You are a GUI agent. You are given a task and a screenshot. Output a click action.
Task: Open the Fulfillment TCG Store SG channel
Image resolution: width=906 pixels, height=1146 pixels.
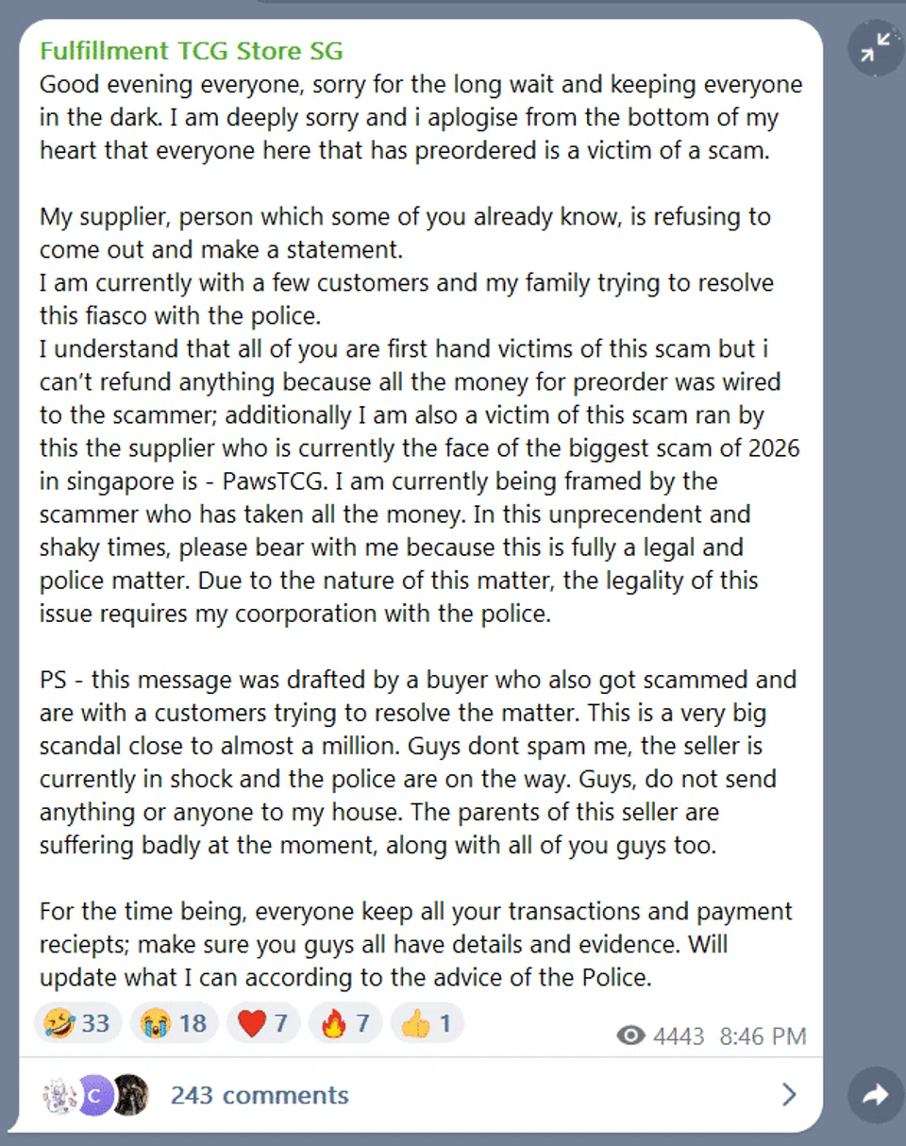pyautogui.click(x=192, y=51)
